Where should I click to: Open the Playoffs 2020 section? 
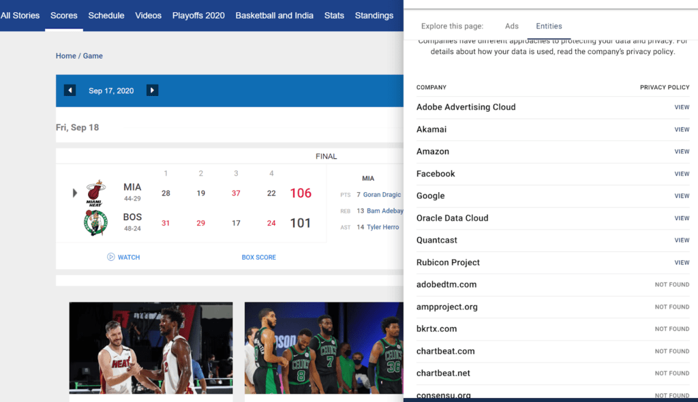(198, 15)
